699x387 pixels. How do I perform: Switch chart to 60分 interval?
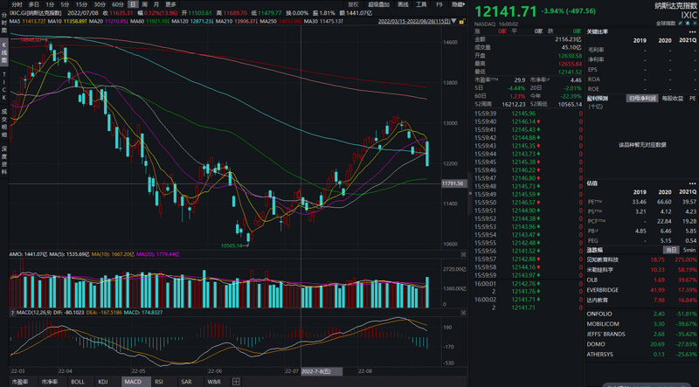[x=118, y=4]
